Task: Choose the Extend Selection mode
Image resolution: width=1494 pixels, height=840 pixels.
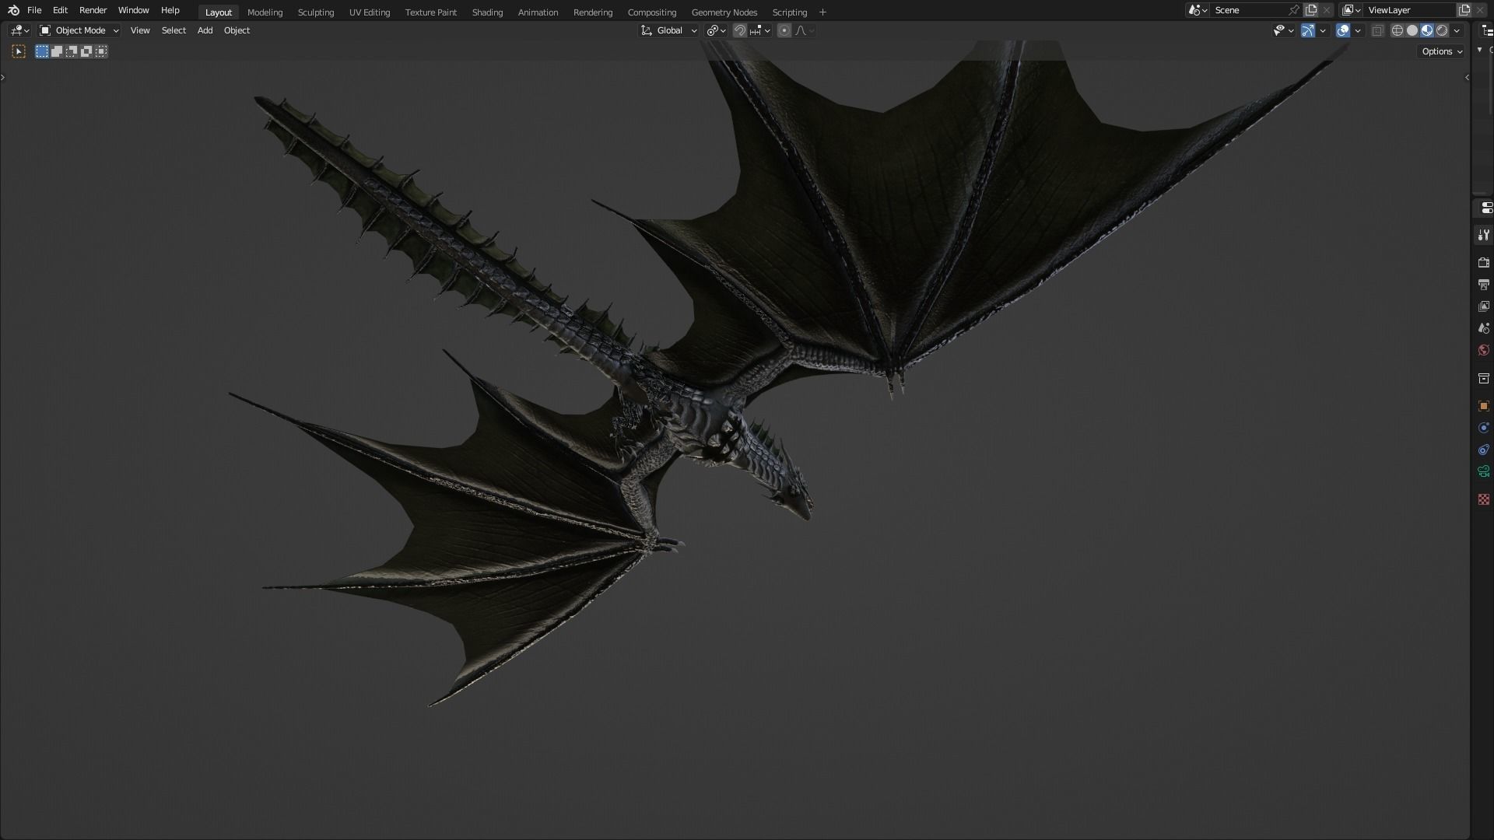Action: click(x=57, y=51)
